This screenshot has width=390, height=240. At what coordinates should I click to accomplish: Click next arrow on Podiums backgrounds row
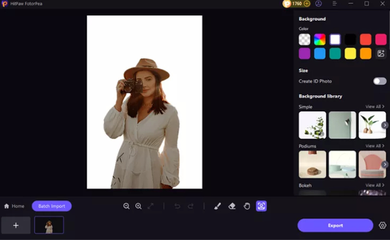click(385, 164)
